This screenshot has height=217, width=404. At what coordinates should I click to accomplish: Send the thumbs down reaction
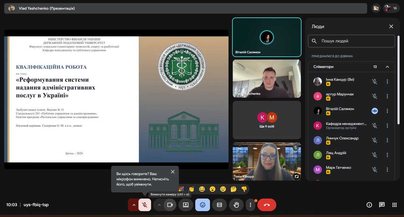coord(244,189)
